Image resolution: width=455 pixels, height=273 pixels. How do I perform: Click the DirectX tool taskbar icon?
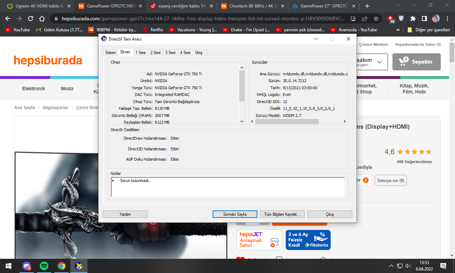pos(79,266)
